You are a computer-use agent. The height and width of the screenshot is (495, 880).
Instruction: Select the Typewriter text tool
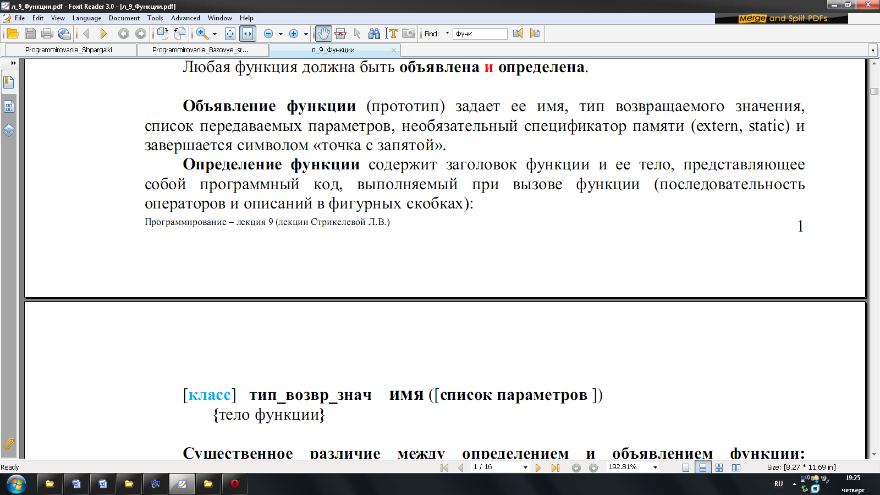tap(392, 34)
